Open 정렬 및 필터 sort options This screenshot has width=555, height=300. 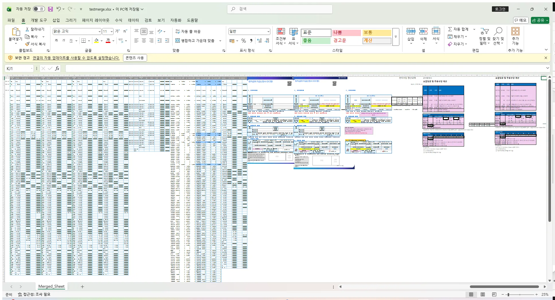[484, 37]
